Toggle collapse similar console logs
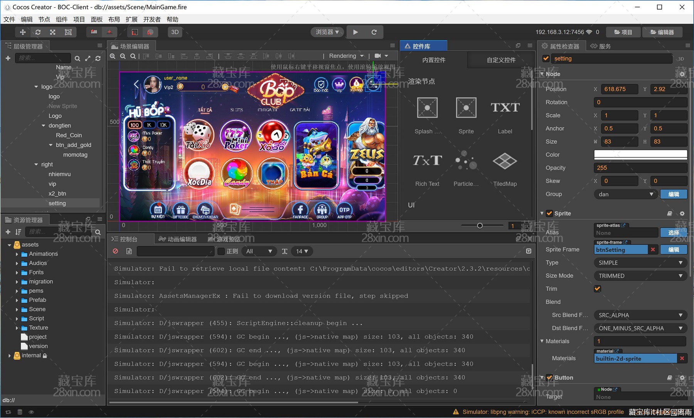The image size is (694, 418). (x=529, y=251)
